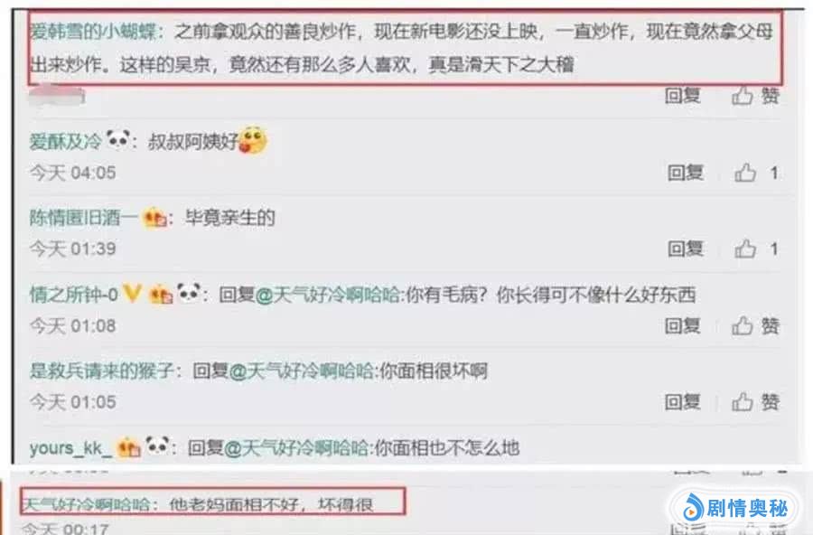Open yours_kk_ user profile
Viewport: 813px width, 535px height.
tap(70, 448)
